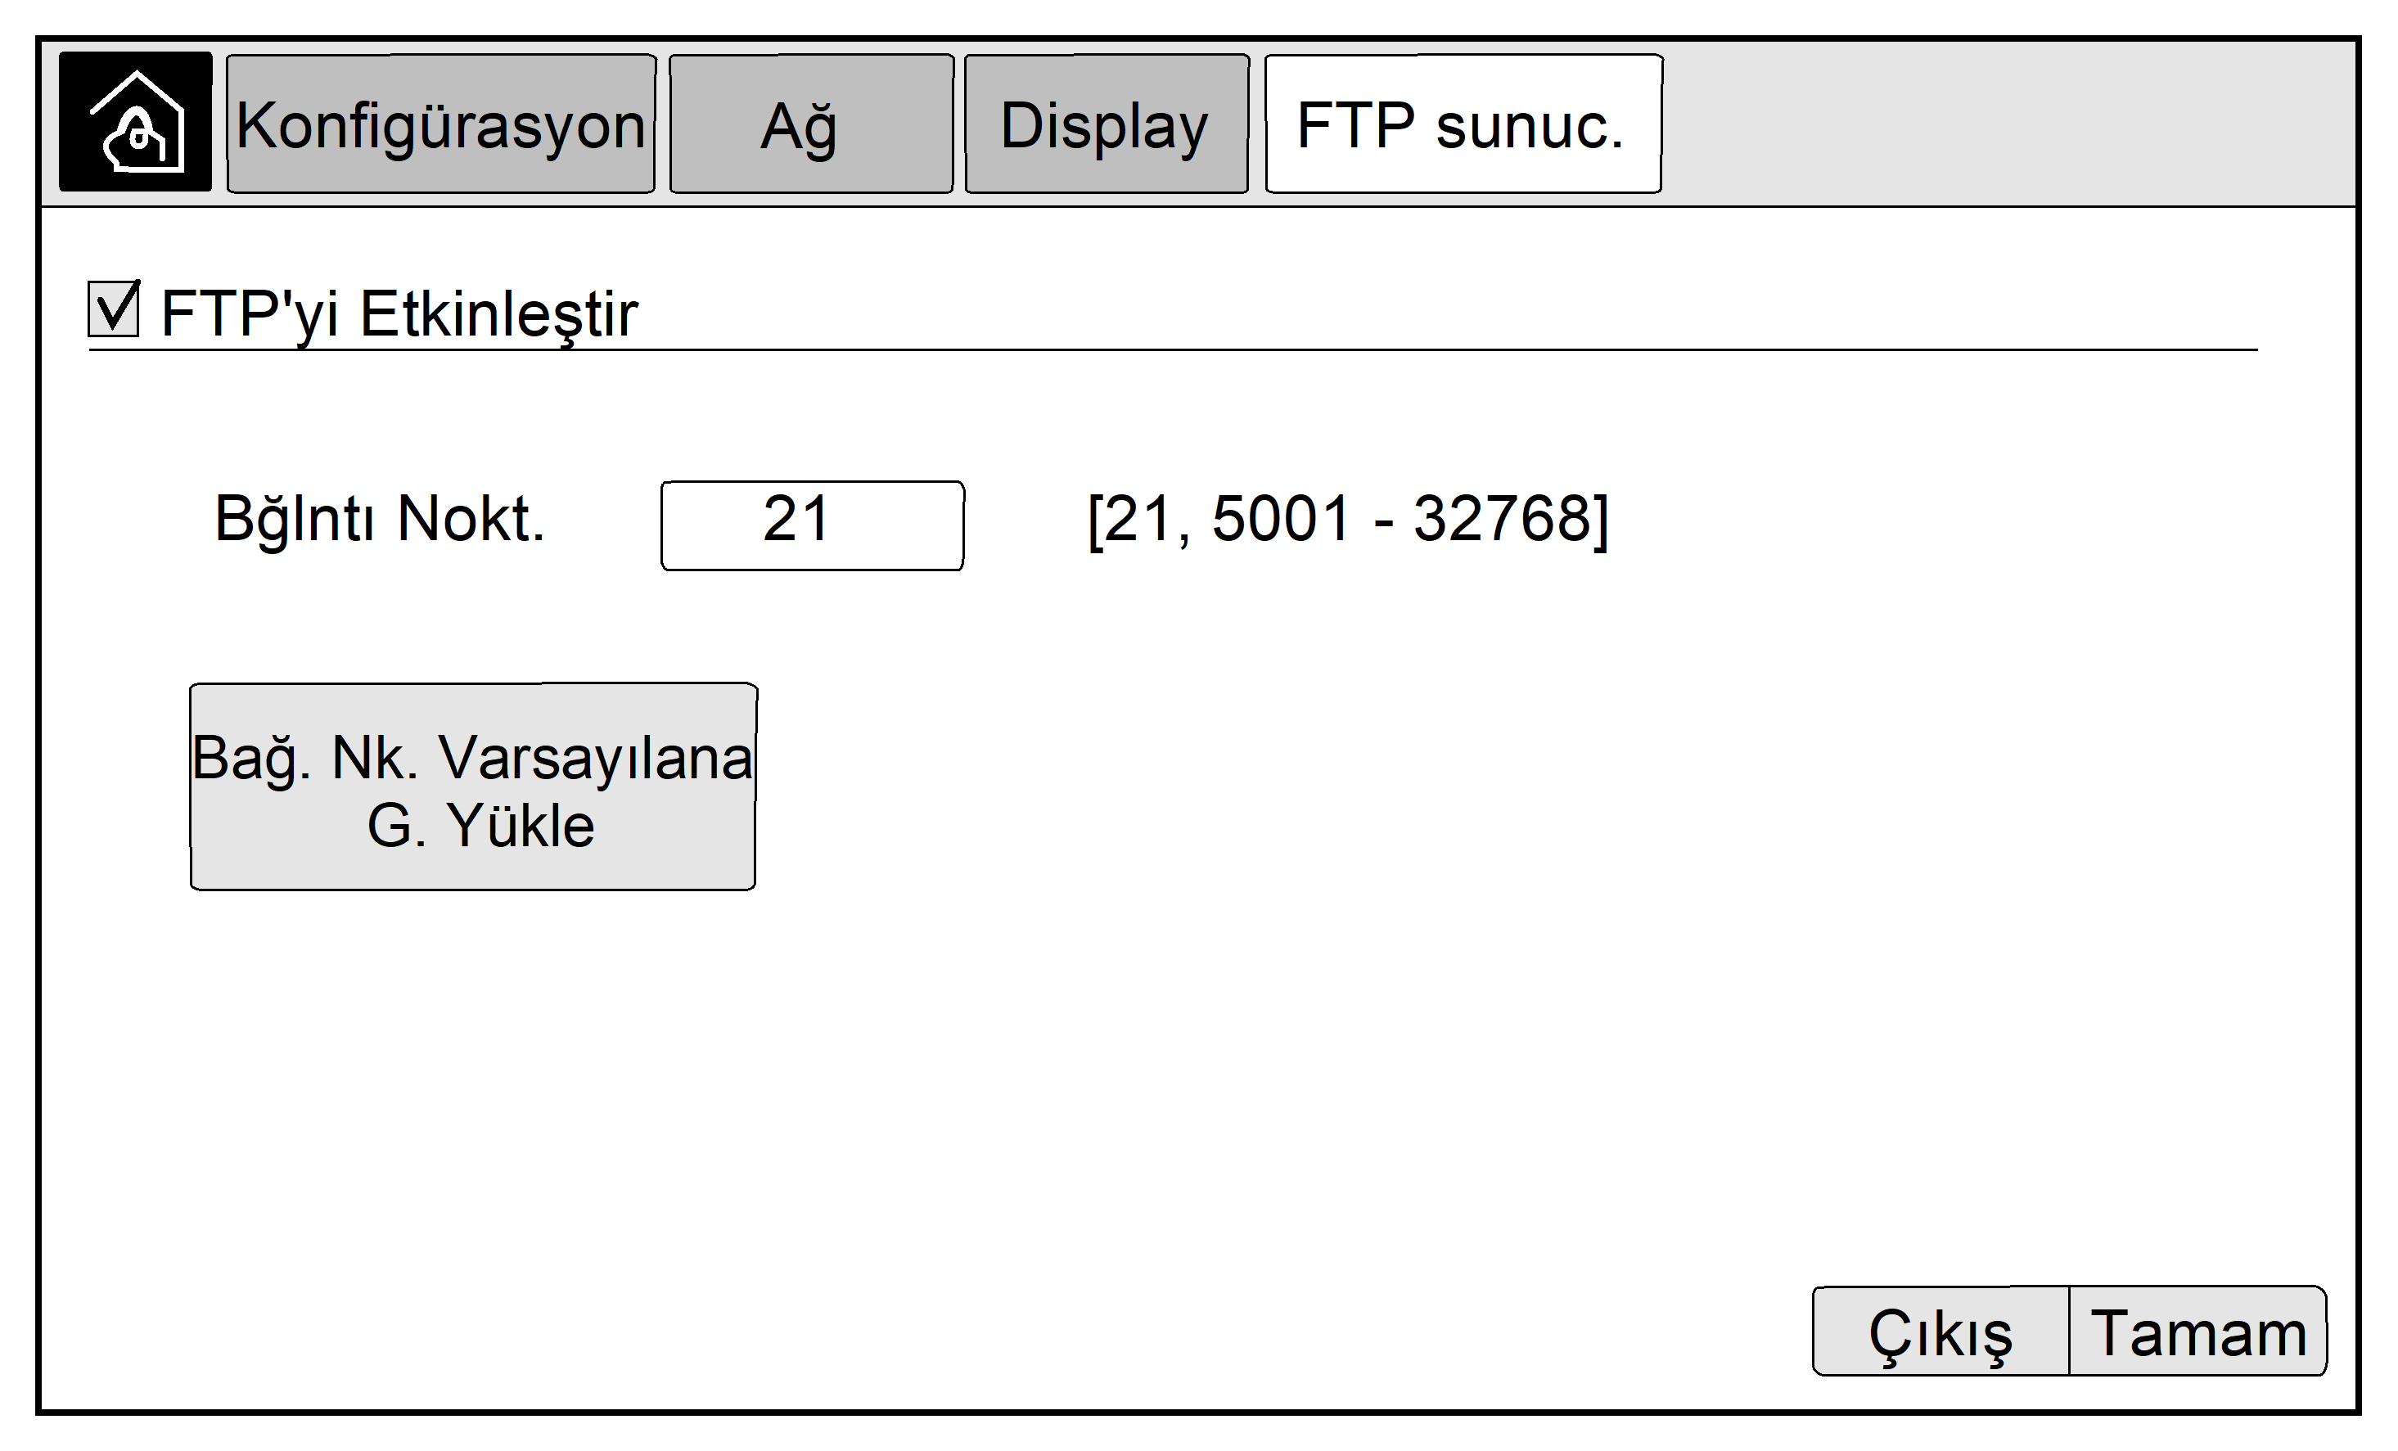Reset connection port to default
Viewport: 2398px width, 1451px height.
(x=473, y=786)
